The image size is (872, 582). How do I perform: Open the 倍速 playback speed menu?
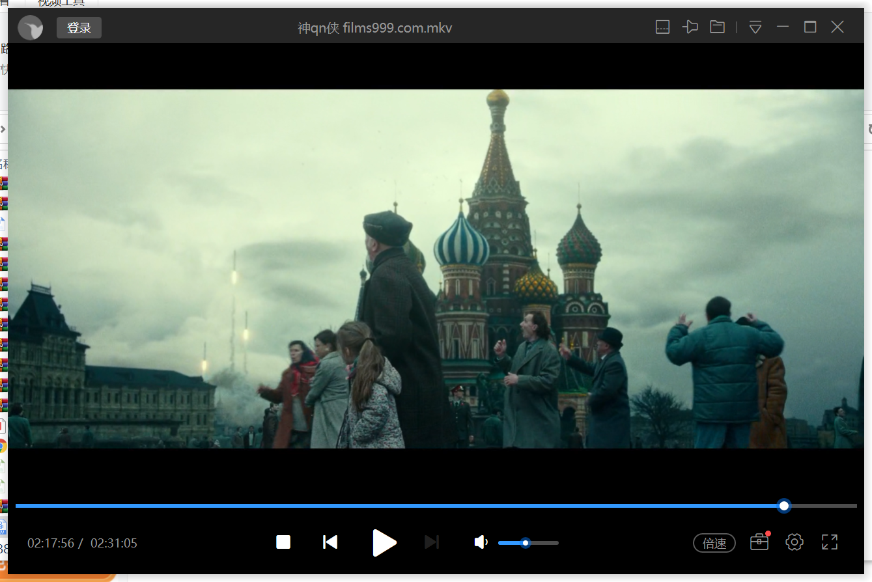(714, 543)
